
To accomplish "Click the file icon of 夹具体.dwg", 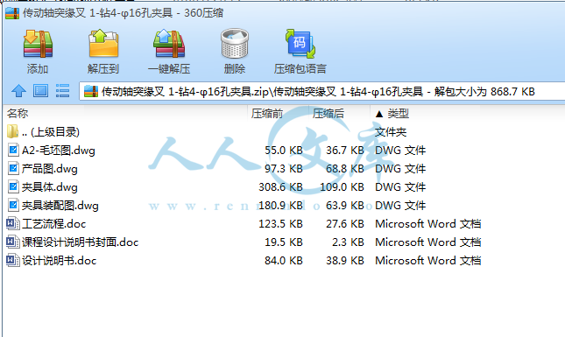I will point(13,186).
